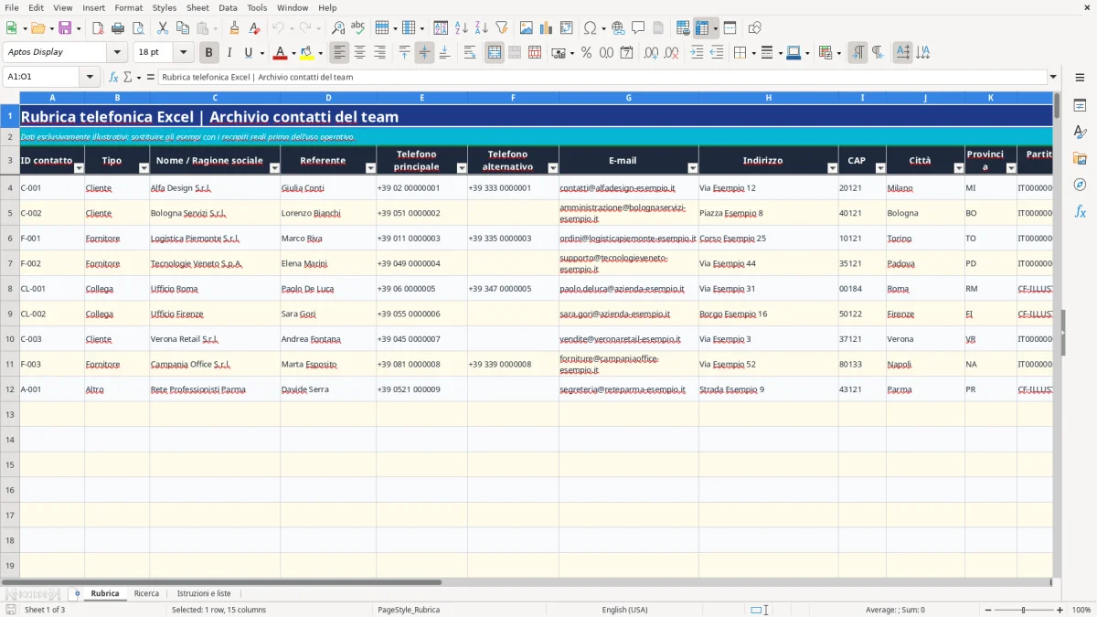Viewport: 1097px width, 617px height.
Task: Toggle Freeze Rows and Columns
Action: coord(702,28)
